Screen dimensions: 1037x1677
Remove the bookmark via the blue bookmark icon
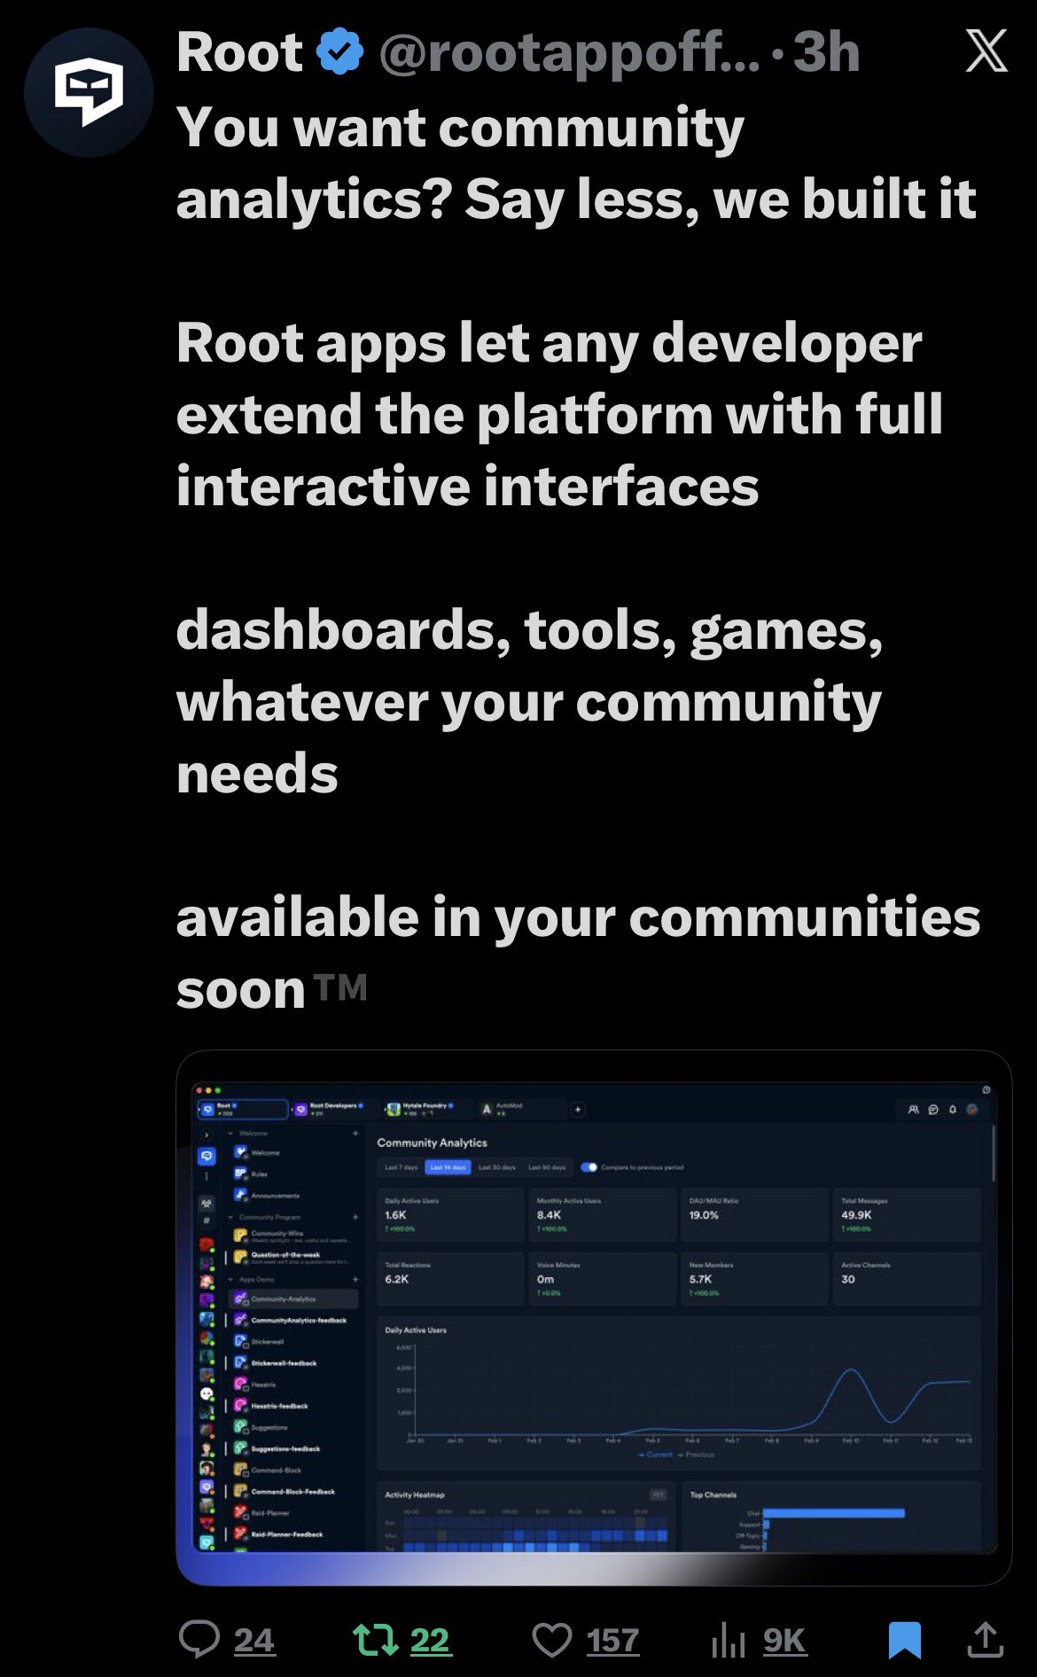[x=905, y=1640]
